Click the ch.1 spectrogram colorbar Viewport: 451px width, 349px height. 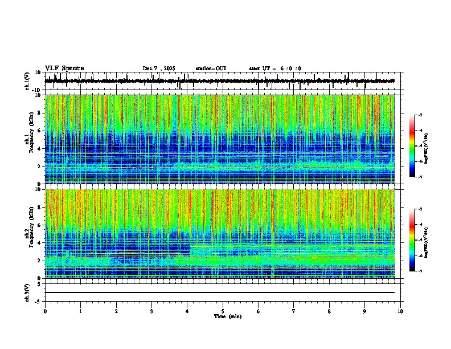click(x=412, y=146)
